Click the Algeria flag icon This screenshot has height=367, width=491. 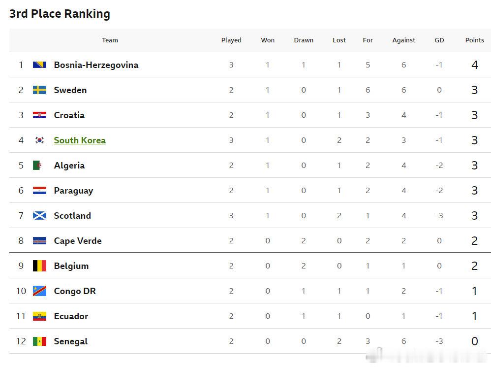37,165
